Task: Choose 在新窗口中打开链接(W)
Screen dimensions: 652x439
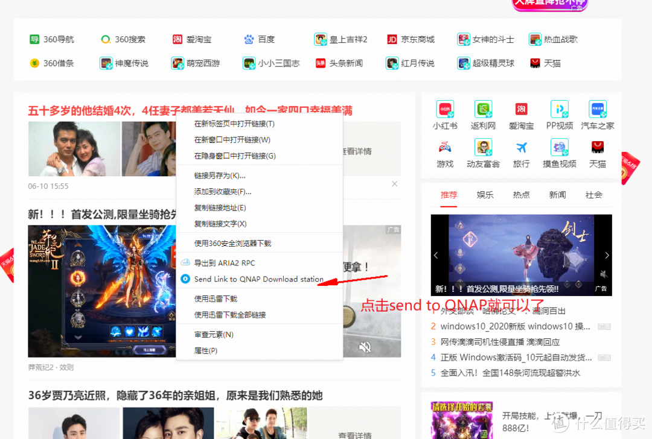Action: click(260, 140)
